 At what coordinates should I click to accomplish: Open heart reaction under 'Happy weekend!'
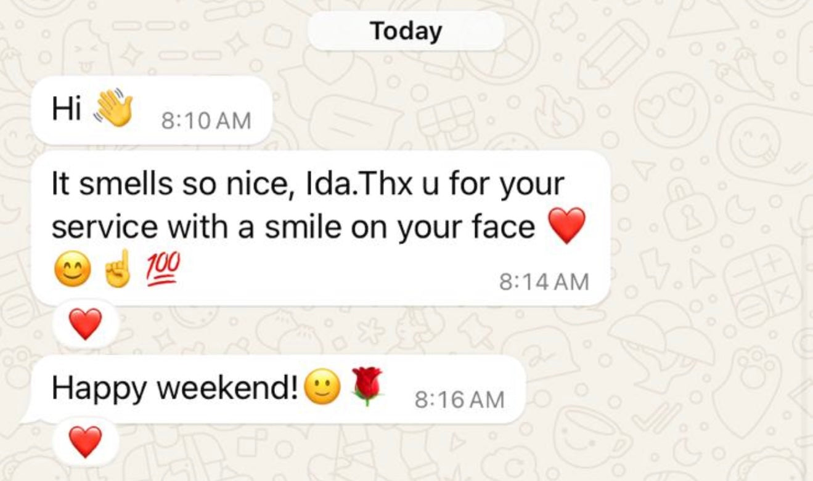pos(85,442)
